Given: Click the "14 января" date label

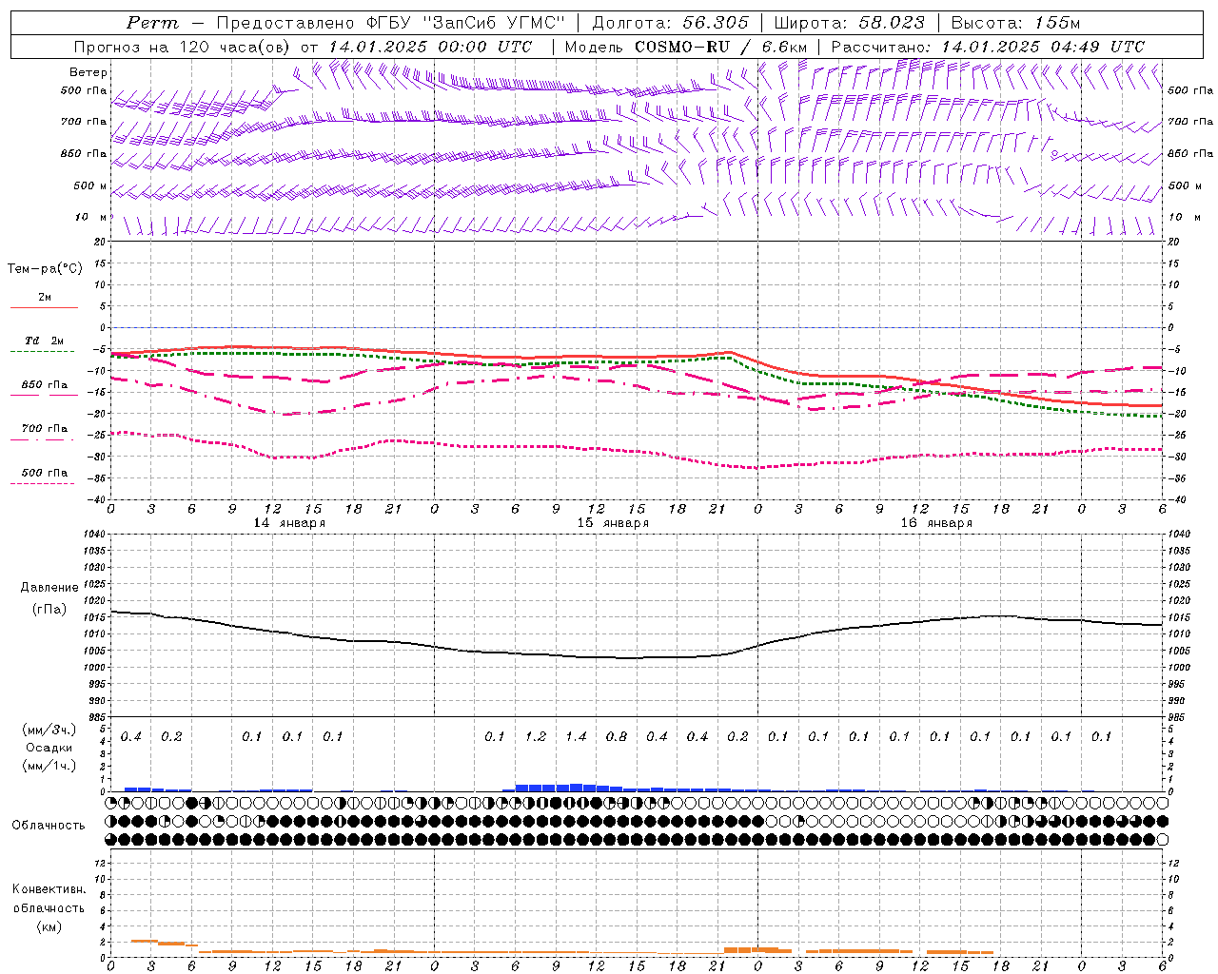Looking at the screenshot, I should coord(289,523).
